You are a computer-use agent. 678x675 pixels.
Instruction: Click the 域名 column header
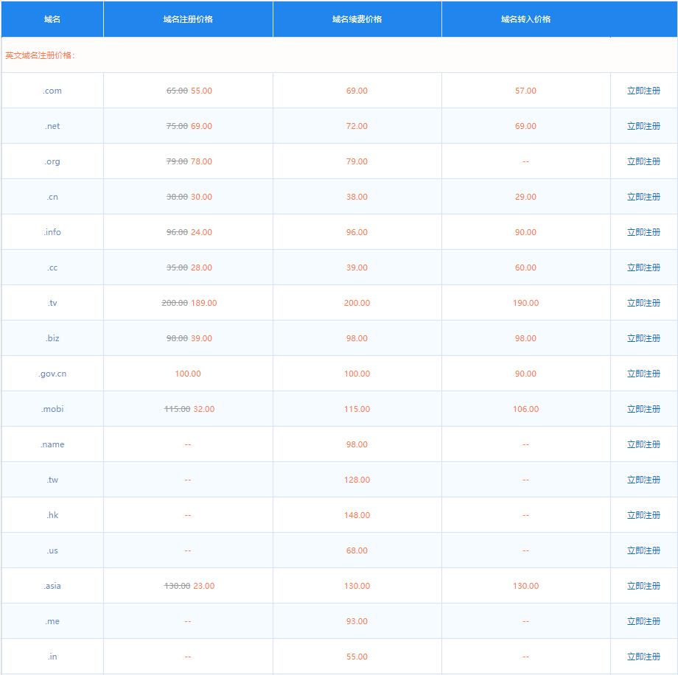tap(52, 19)
